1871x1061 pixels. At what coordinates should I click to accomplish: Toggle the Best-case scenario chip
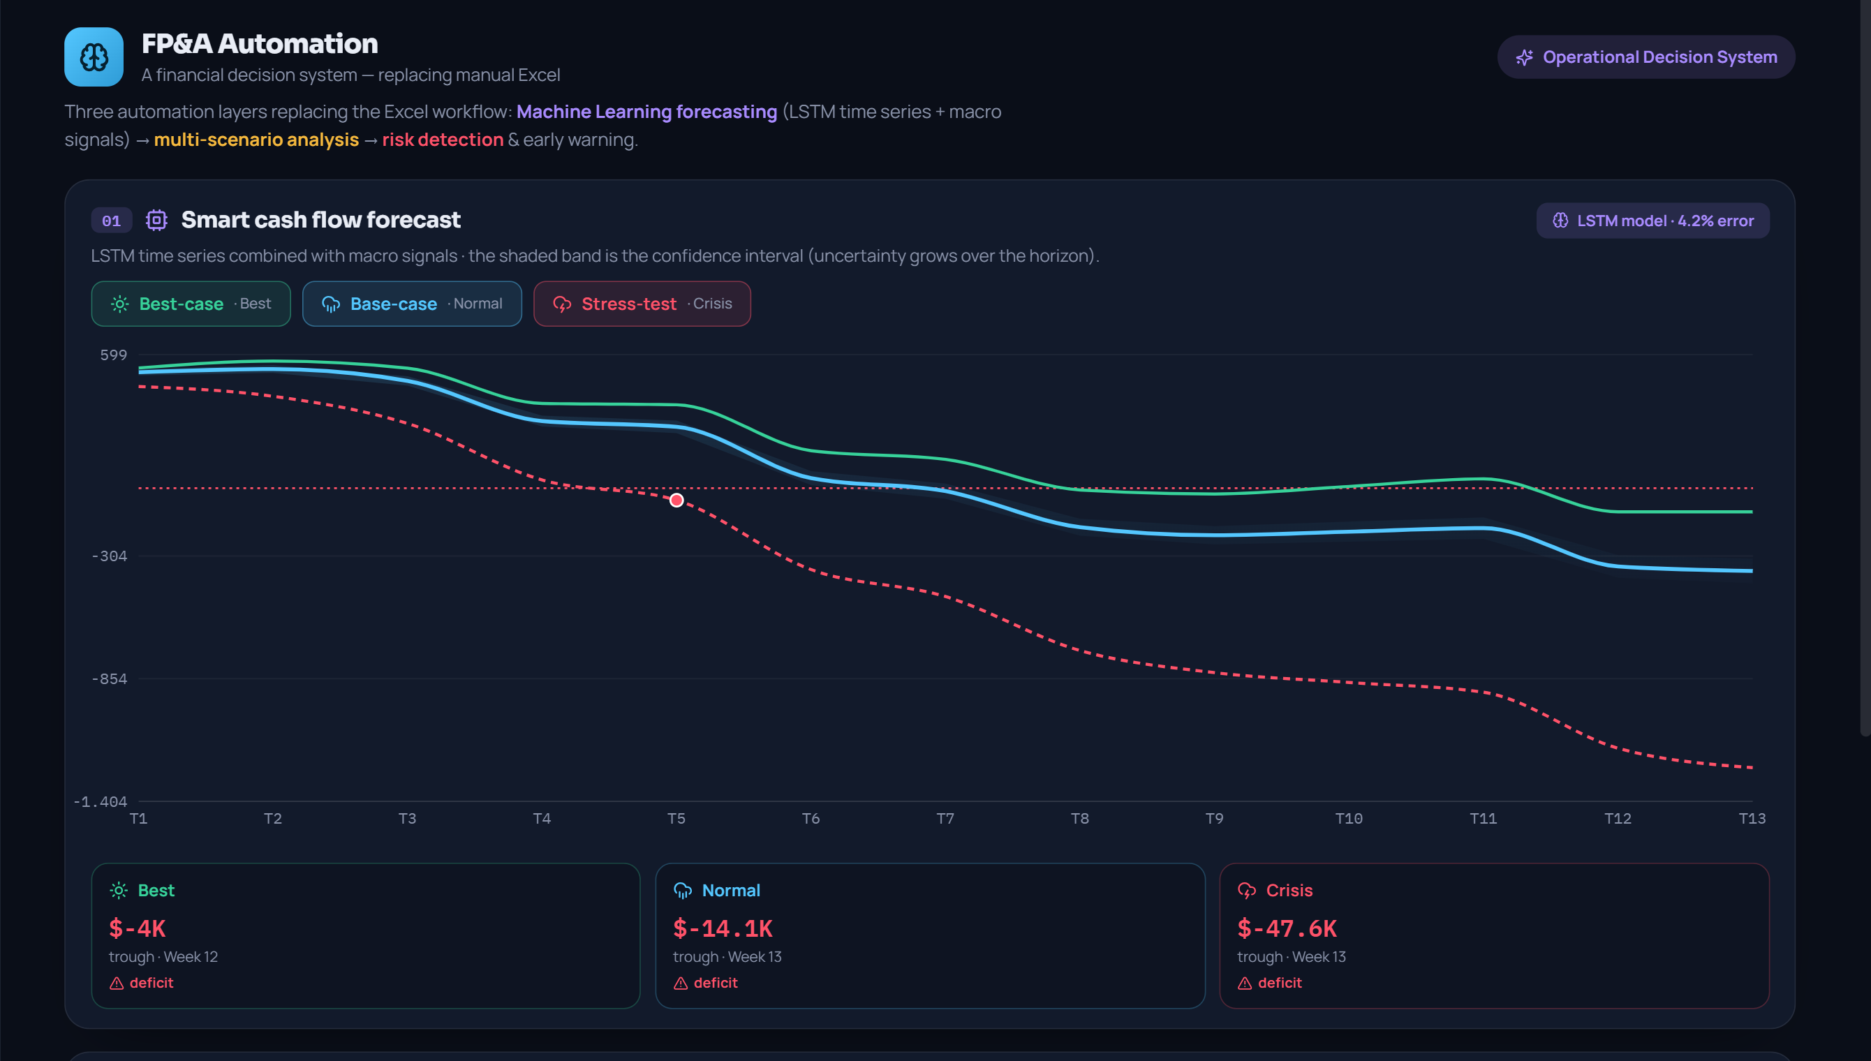(191, 304)
